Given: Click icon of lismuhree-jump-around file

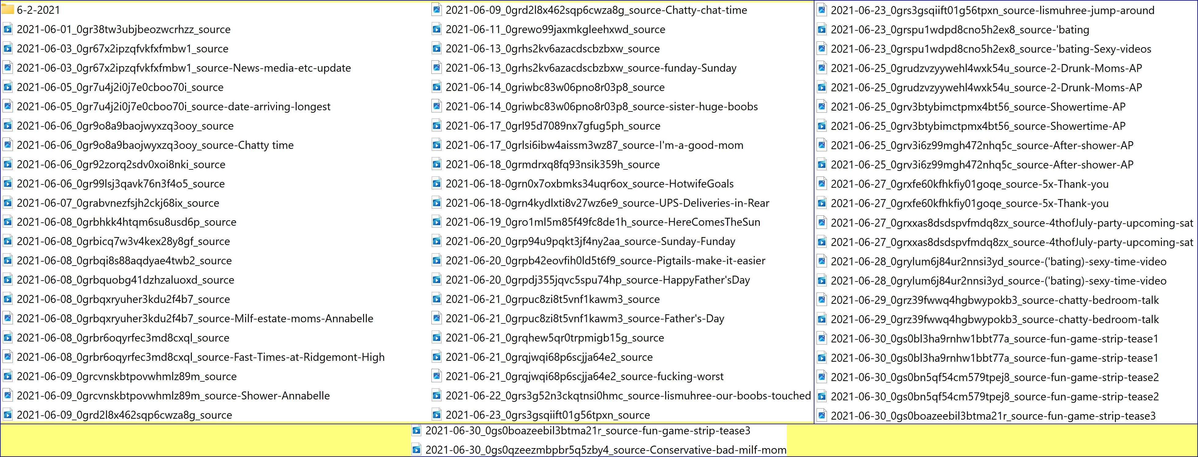Looking at the screenshot, I should tap(822, 10).
